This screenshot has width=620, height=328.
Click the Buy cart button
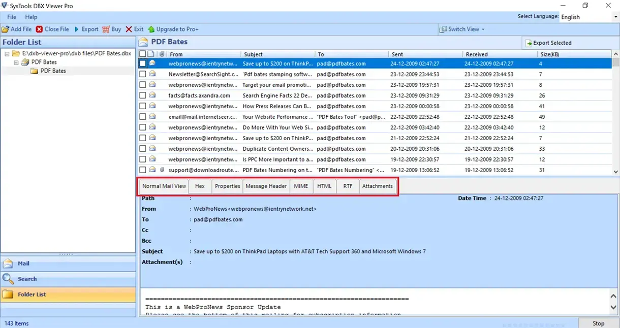112,29
